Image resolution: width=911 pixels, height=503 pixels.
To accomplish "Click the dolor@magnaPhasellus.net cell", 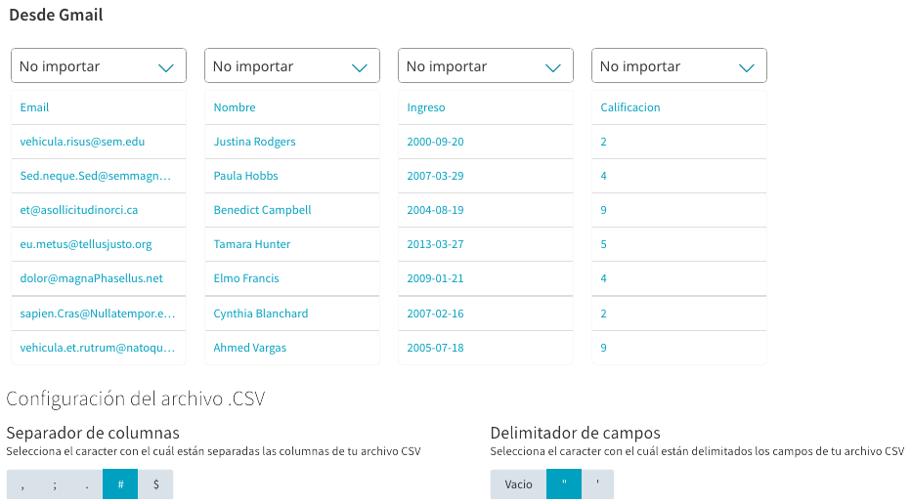I will pos(99,278).
